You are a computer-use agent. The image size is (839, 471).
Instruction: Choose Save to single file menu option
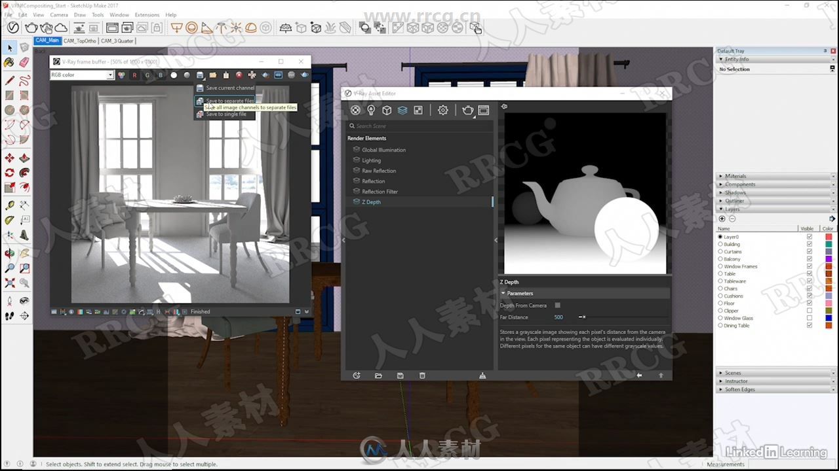[225, 114]
